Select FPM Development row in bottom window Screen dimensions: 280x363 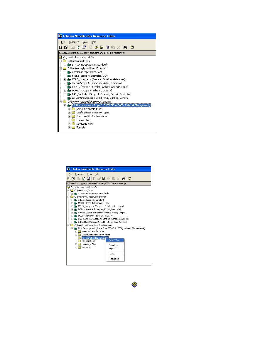[x=112, y=228]
